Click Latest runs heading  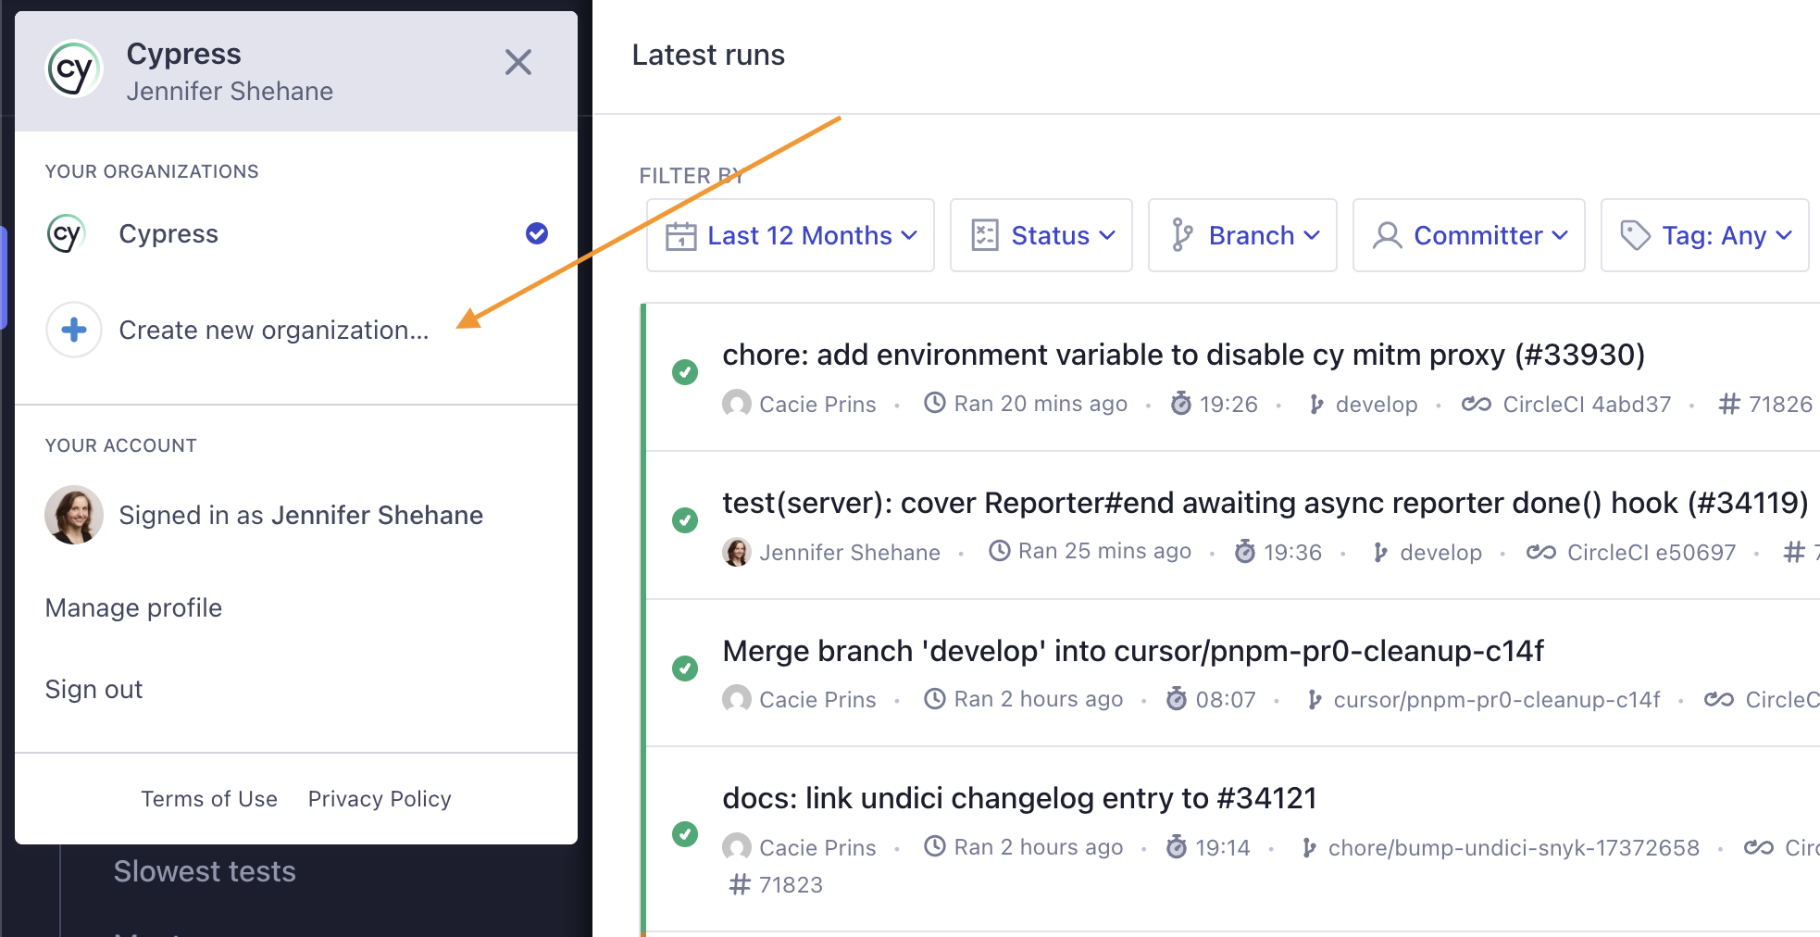pyautogui.click(x=708, y=55)
